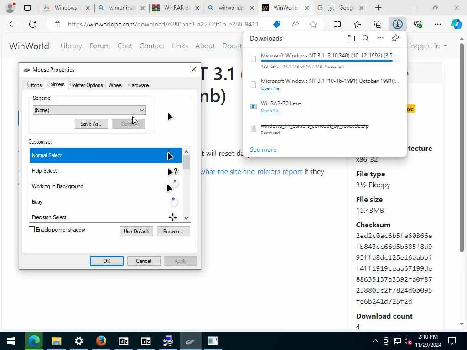The image size is (467, 350).
Task: Open Copilot sidebar icon
Action: point(457,24)
